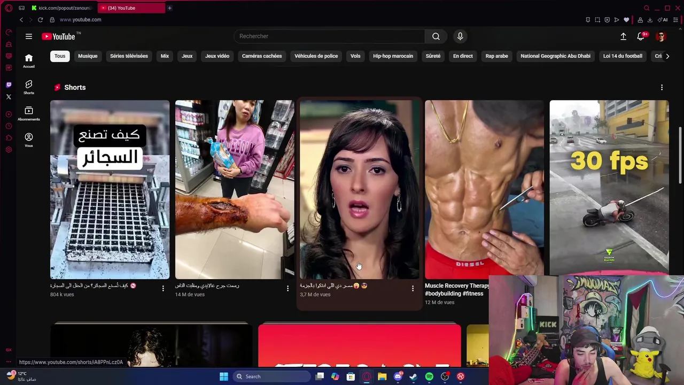Switch to the kick.com popout tab
The width and height of the screenshot is (684, 385).
pos(62,8)
